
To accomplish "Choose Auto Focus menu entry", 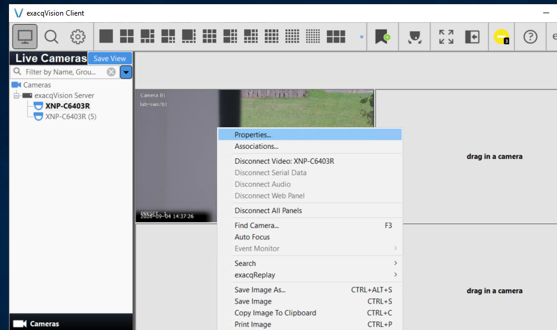I will point(310,236).
